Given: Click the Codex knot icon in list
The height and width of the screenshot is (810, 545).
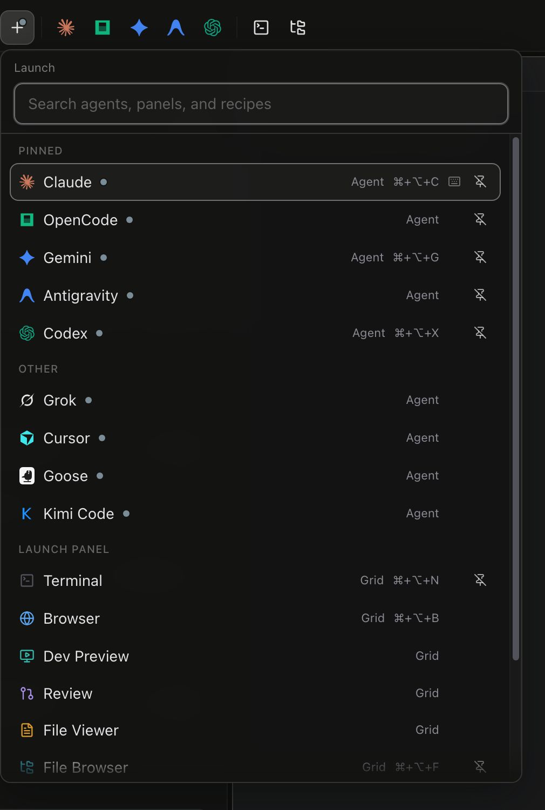Looking at the screenshot, I should coord(27,333).
